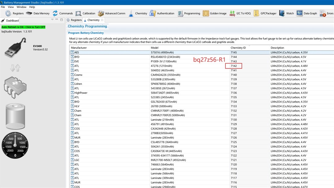Select model CA506473E-M (4405mAh)
Viewport: 334px width, 188px height.
(x=166, y=151)
